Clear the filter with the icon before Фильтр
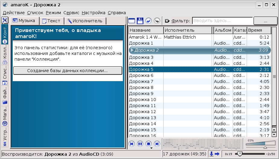The height and width of the screenshot is (159, 279). [x=167, y=21]
